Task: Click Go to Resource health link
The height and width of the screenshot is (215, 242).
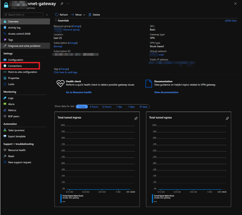Action: 79,92
